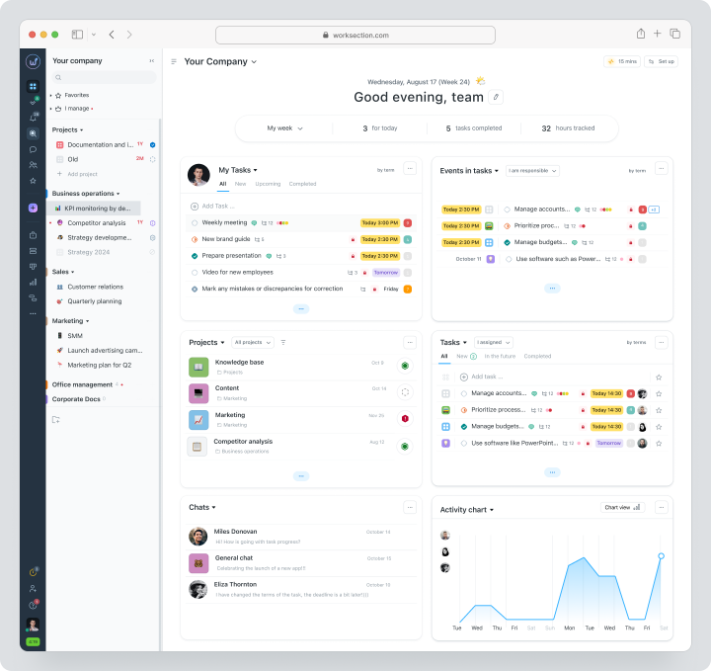Open the reports bar-chart icon in left sidebar
Screen dimensions: 711x671
click(x=33, y=283)
